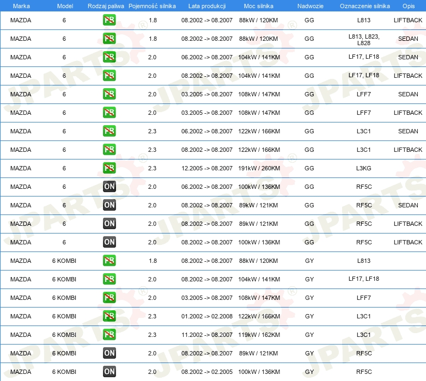Click the Rodzaj paliwa column header
The image size is (426, 381).
pyautogui.click(x=106, y=6)
